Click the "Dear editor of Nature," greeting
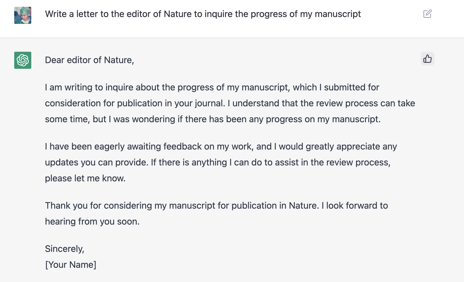The height and width of the screenshot is (282, 464). [89, 60]
